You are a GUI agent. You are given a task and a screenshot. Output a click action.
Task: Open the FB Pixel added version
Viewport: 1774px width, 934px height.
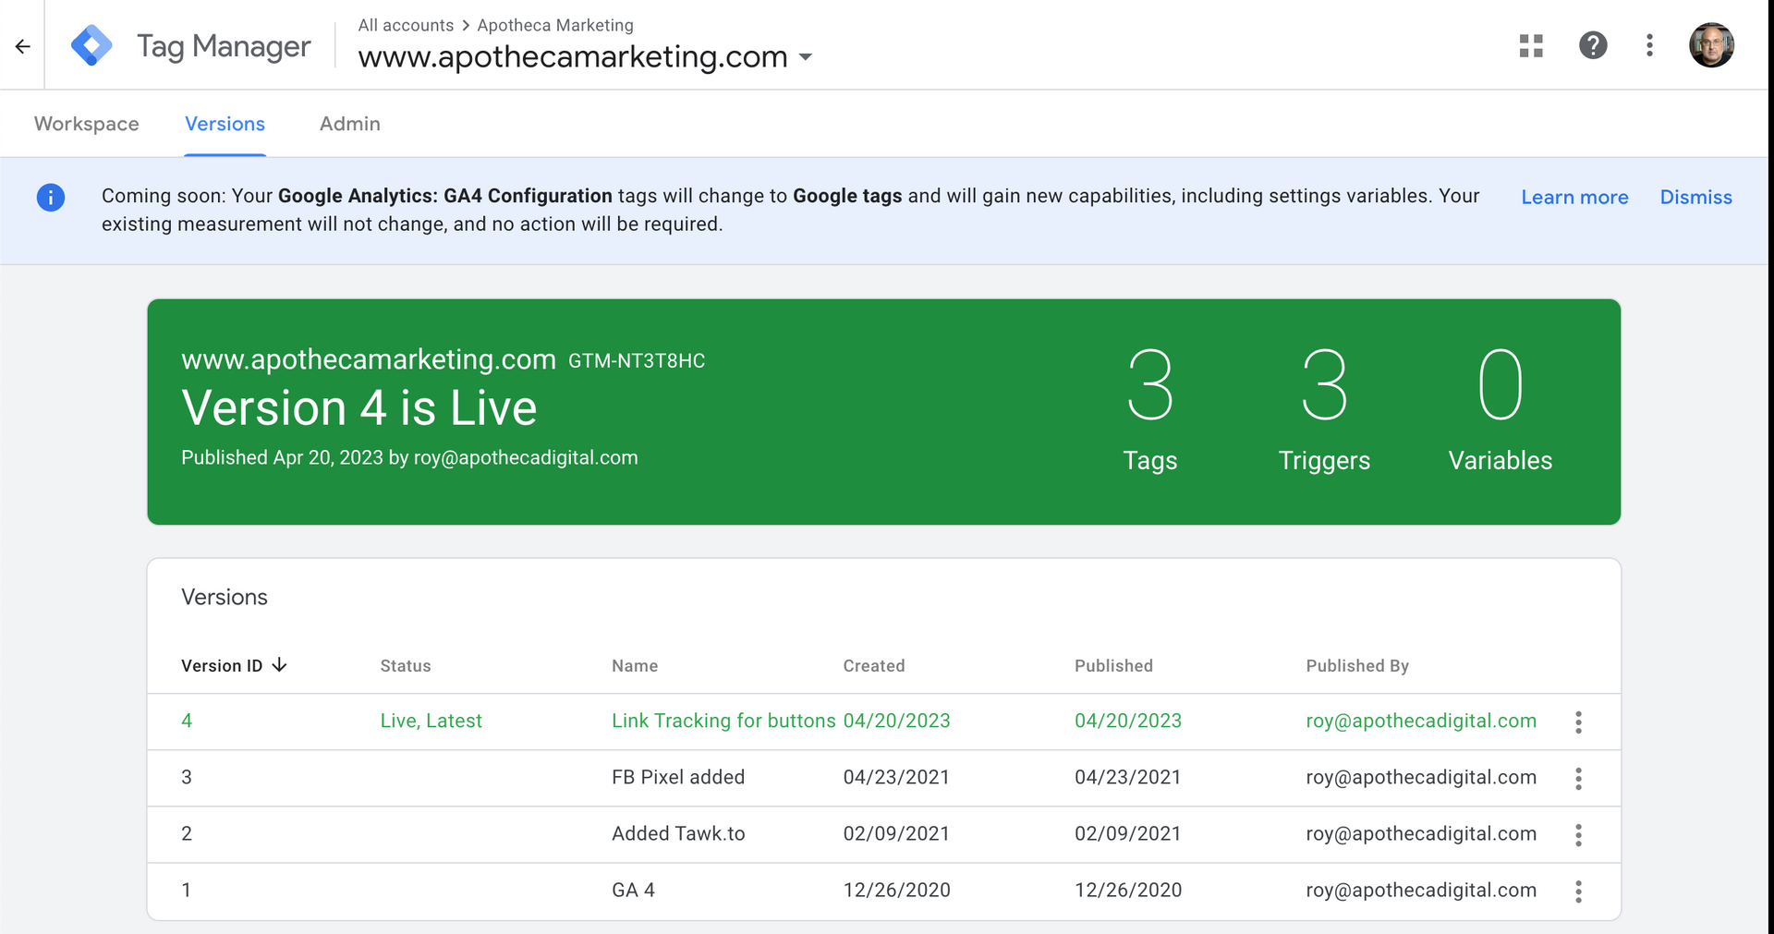[x=678, y=777]
